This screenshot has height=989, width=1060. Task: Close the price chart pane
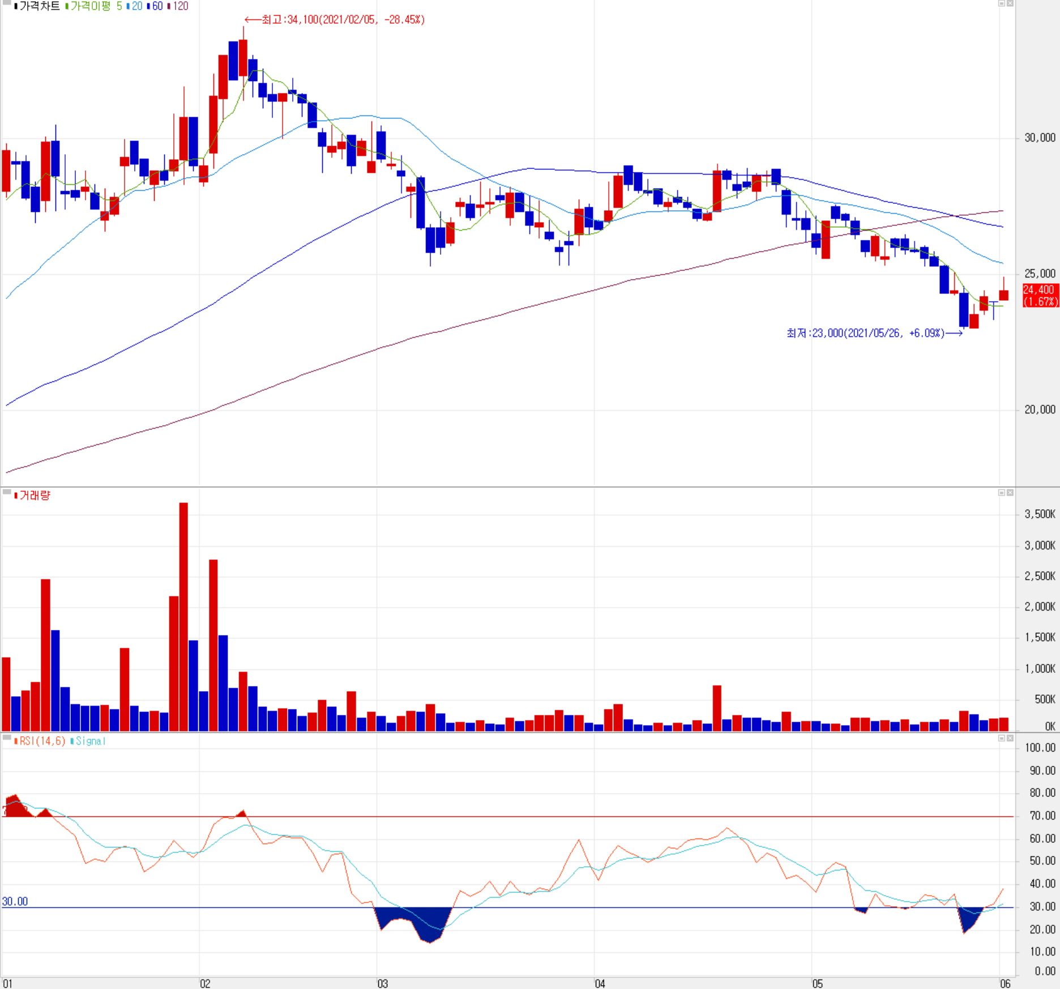1010,3
